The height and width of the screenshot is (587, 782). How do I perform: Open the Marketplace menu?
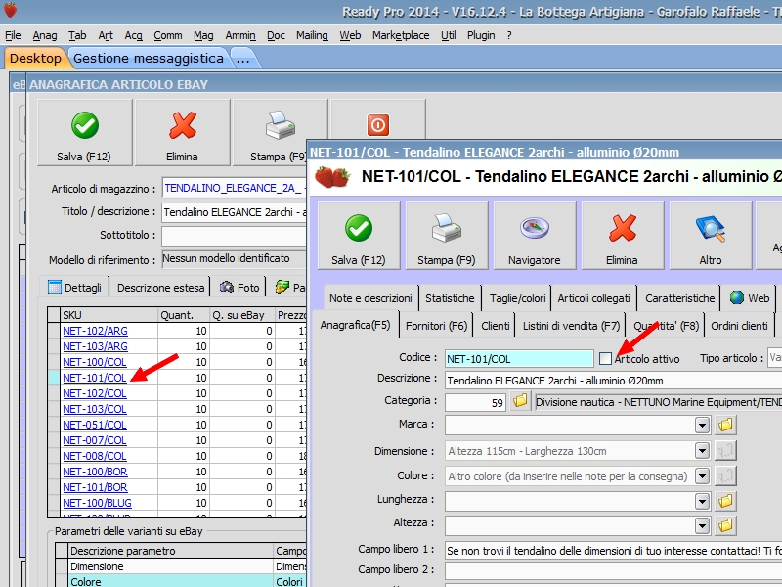401,35
